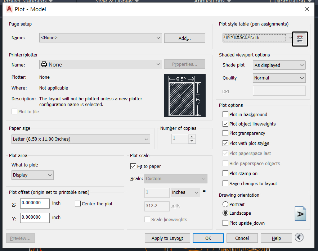Toggle Fit to paper checkbox
318x251 pixels.
133,166
